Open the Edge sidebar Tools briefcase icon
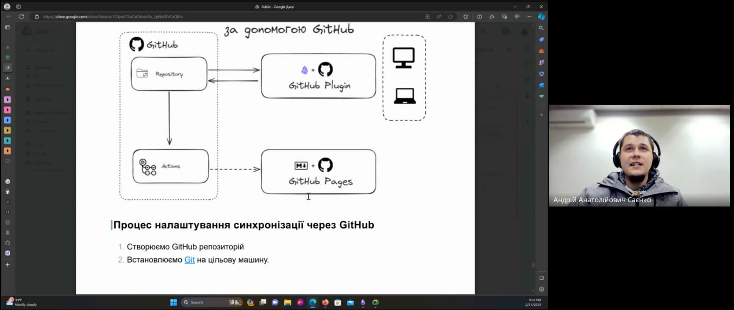 tap(541, 51)
